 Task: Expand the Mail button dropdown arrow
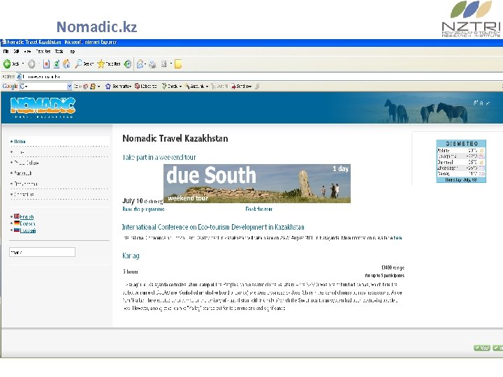click(145, 64)
